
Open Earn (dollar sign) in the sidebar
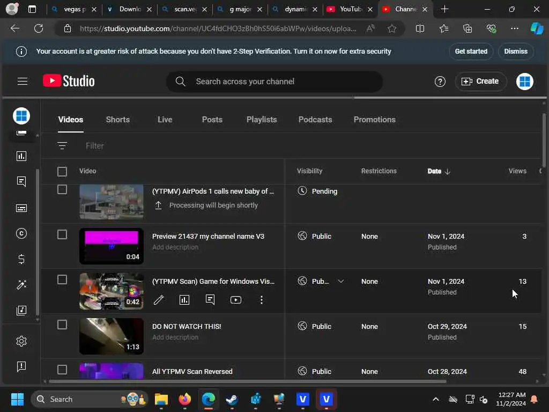click(x=21, y=259)
